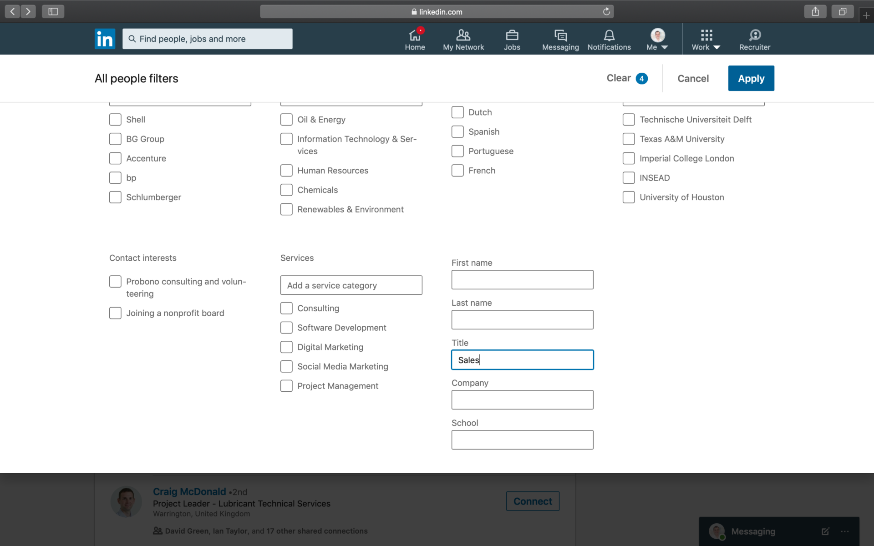
Task: Open a new tab plus icon
Action: pyautogui.click(x=866, y=15)
